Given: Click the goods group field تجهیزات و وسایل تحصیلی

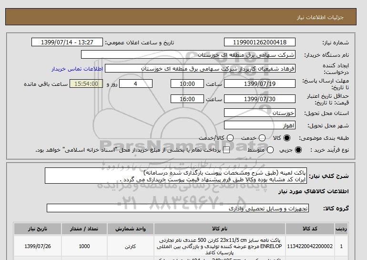Looking at the screenshot, I should [x=178, y=208].
